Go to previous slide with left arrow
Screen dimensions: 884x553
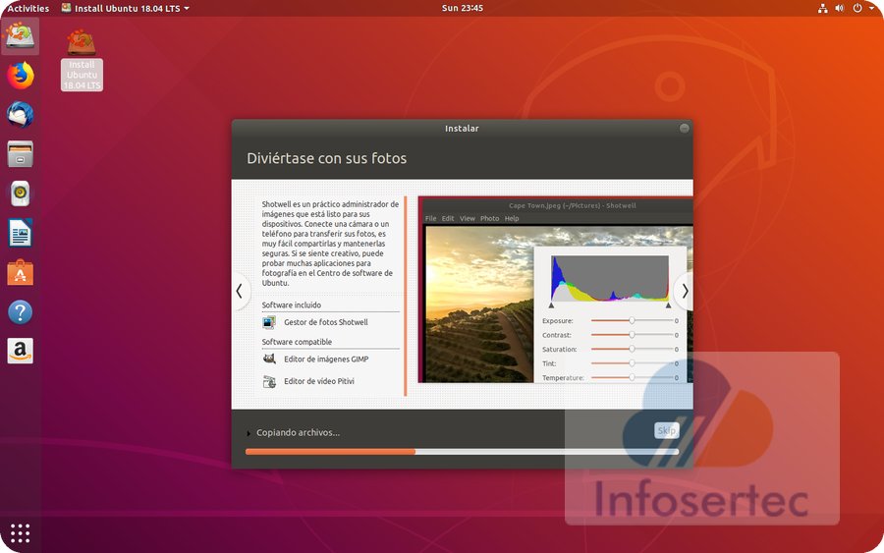pyautogui.click(x=239, y=291)
